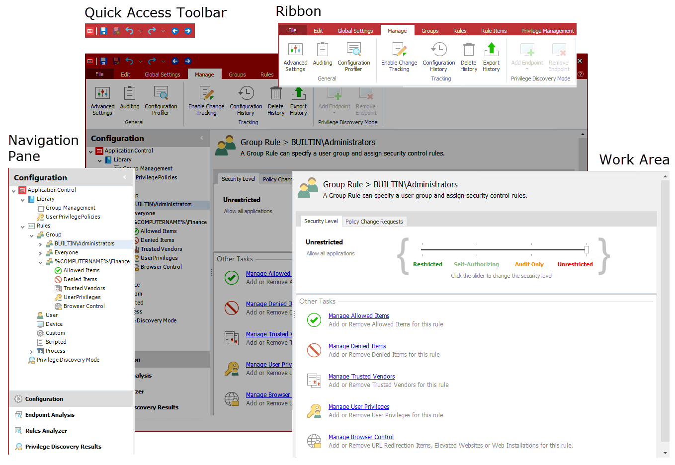Open Manage Denied Items link in Work Area callout
675x465 pixels.
point(357,346)
